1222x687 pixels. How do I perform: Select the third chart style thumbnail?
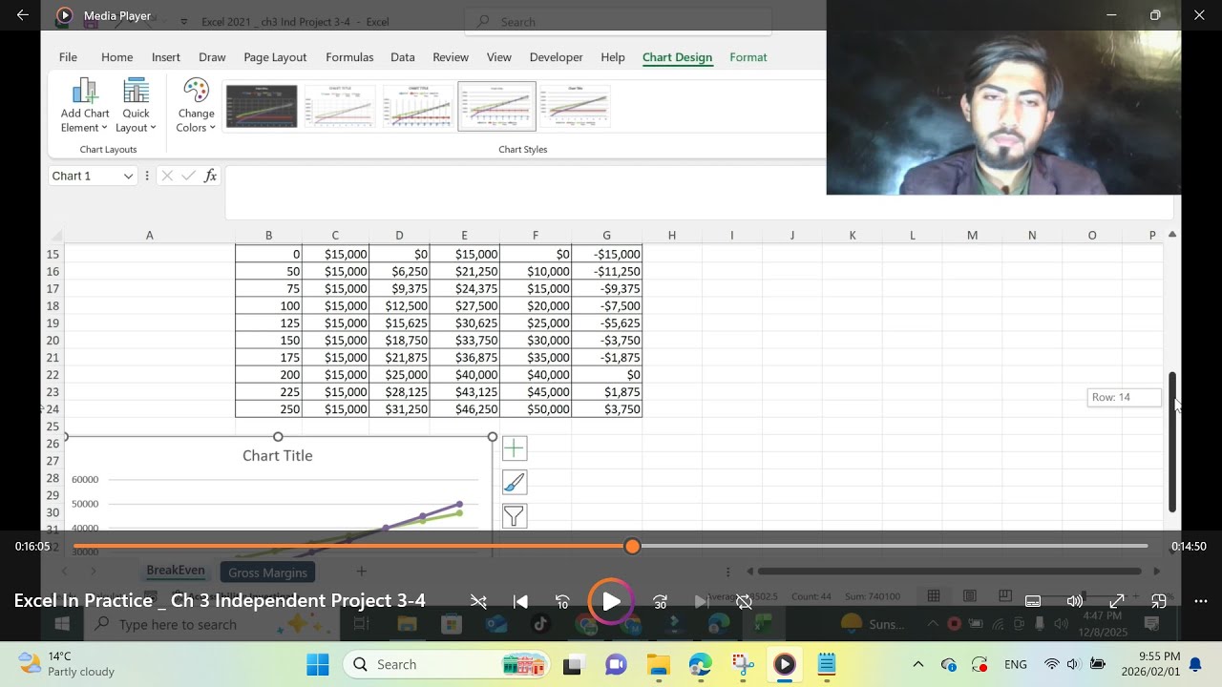click(418, 106)
